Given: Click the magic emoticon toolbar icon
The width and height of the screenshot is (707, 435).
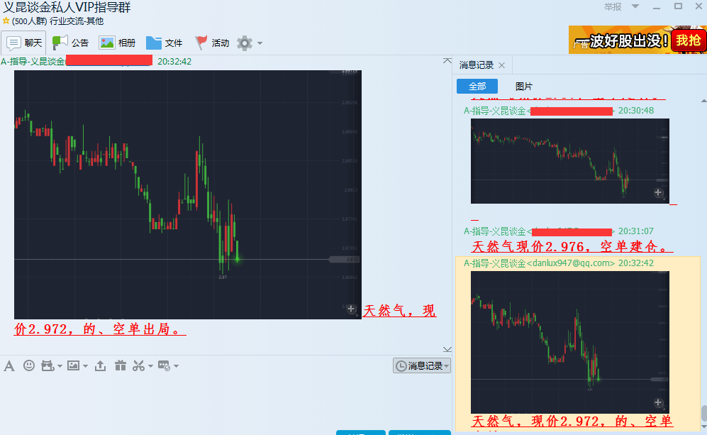Looking at the screenshot, I should (48, 365).
